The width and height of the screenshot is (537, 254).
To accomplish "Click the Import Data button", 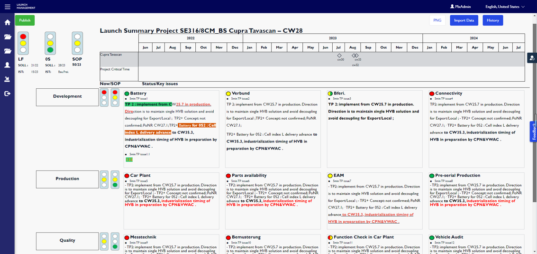I will pyautogui.click(x=464, y=20).
